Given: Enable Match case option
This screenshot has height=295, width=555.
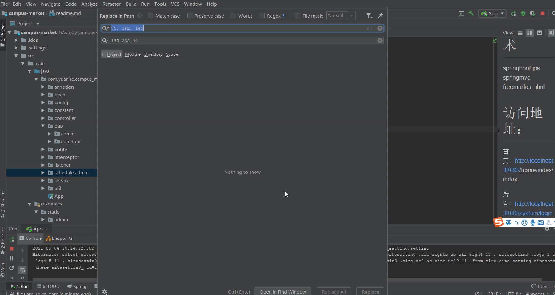Looking at the screenshot, I should tap(150, 16).
